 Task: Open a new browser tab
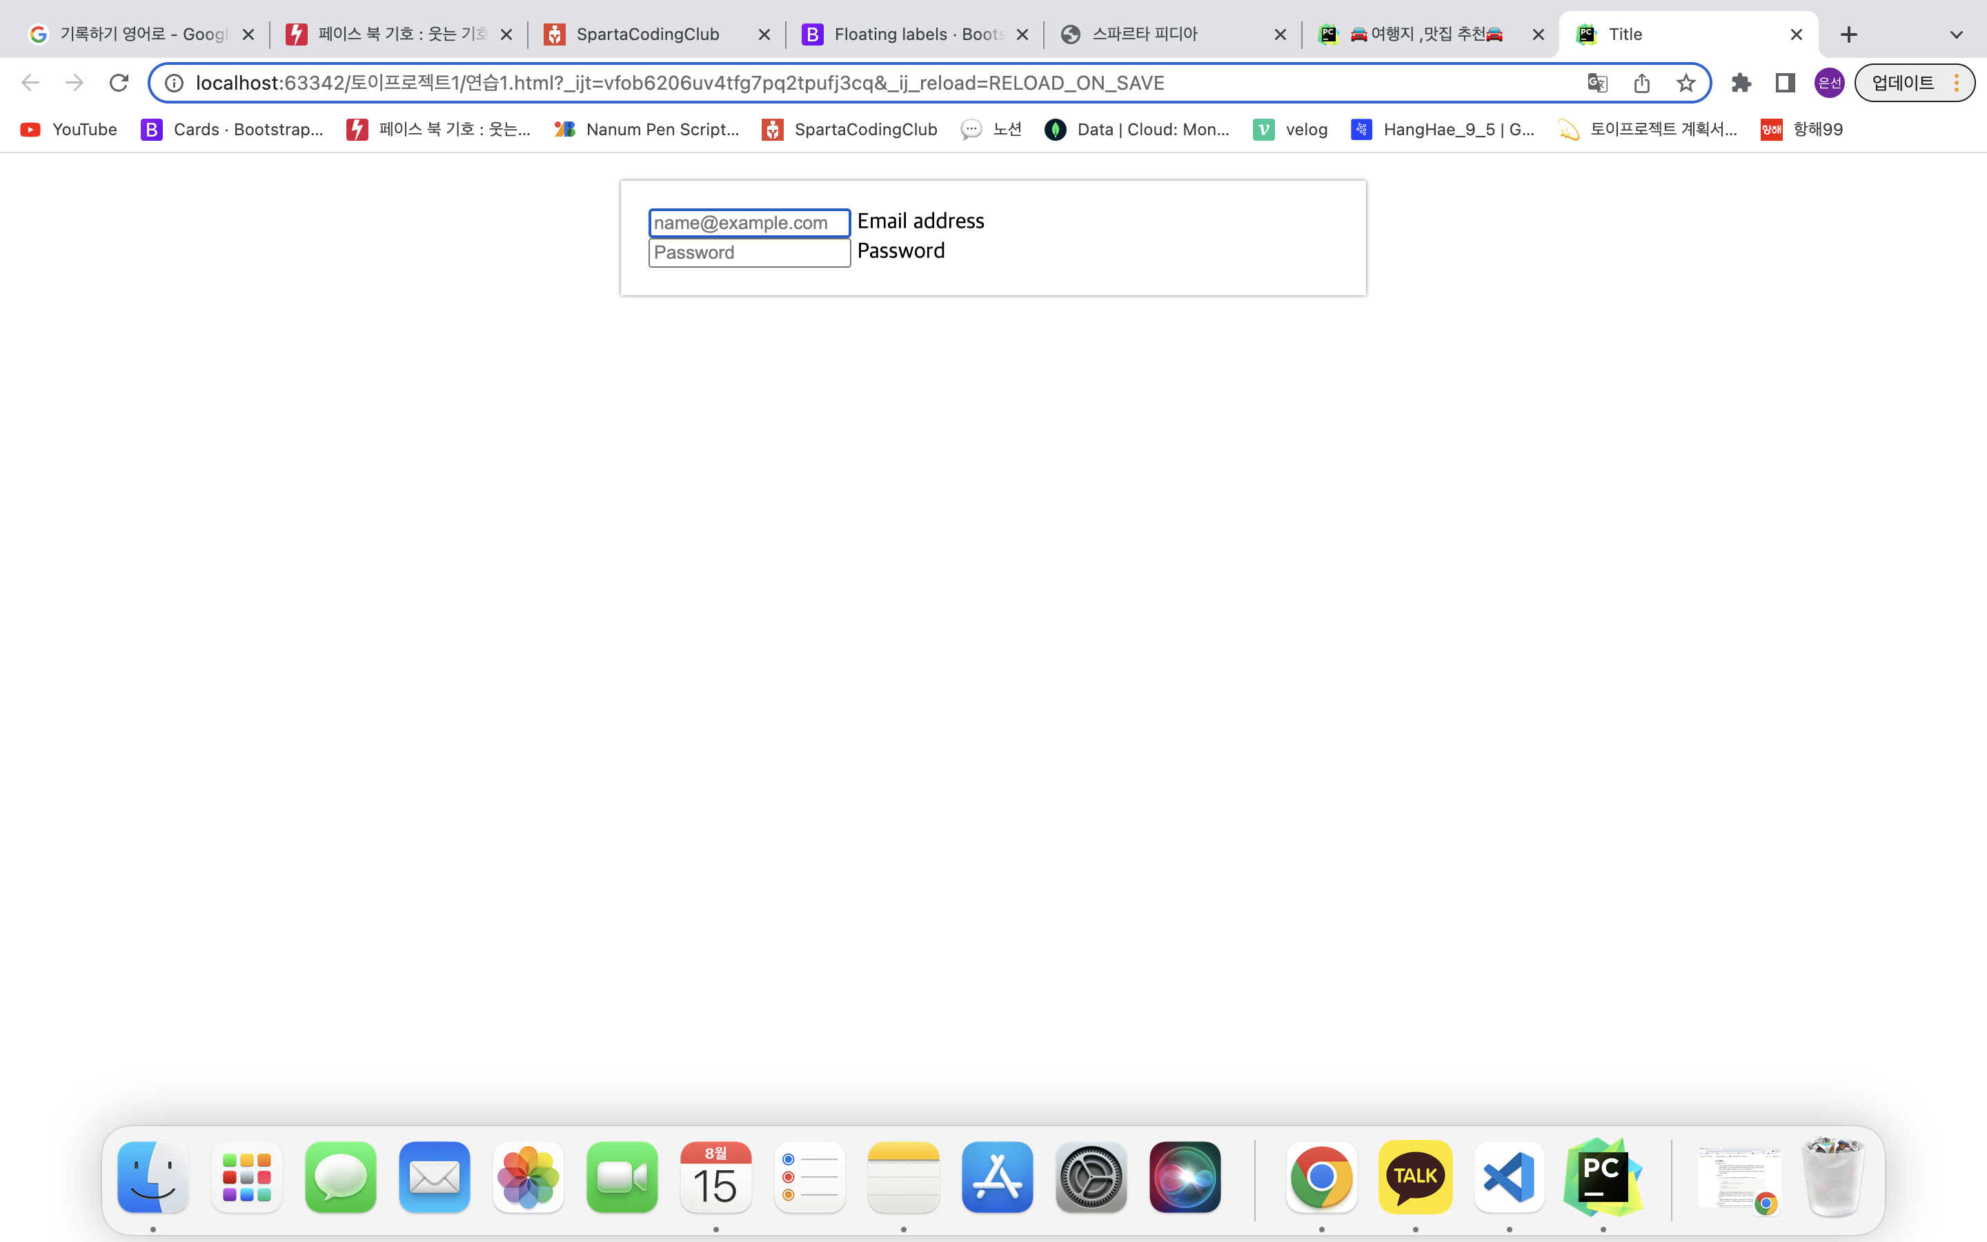[1848, 34]
